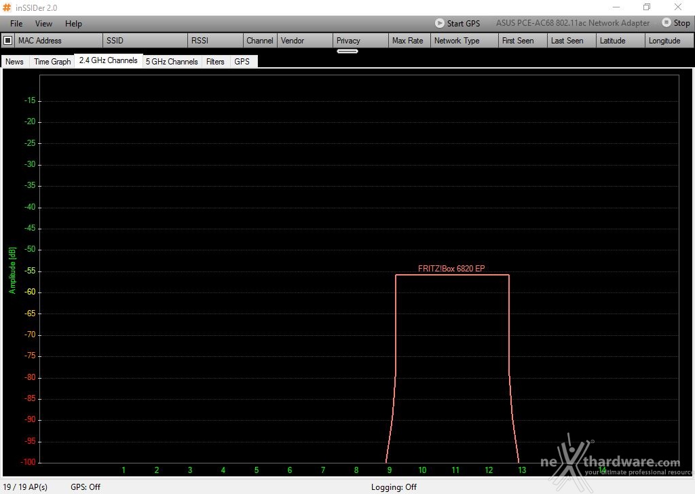Switch to the Time Graph tab
This screenshot has width=695, height=494.
click(x=52, y=62)
